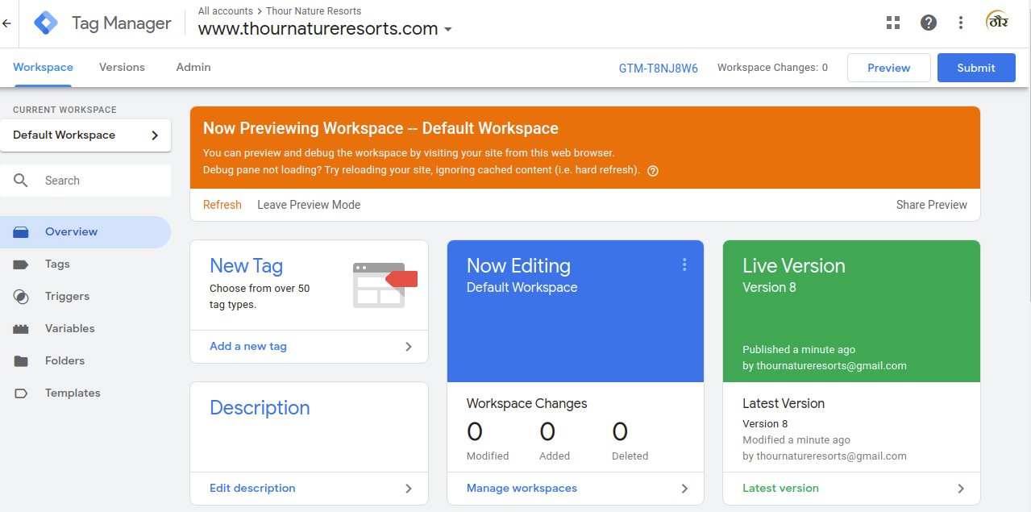This screenshot has width=1031, height=512.
Task: Select Tags in the sidebar
Action: point(85,264)
